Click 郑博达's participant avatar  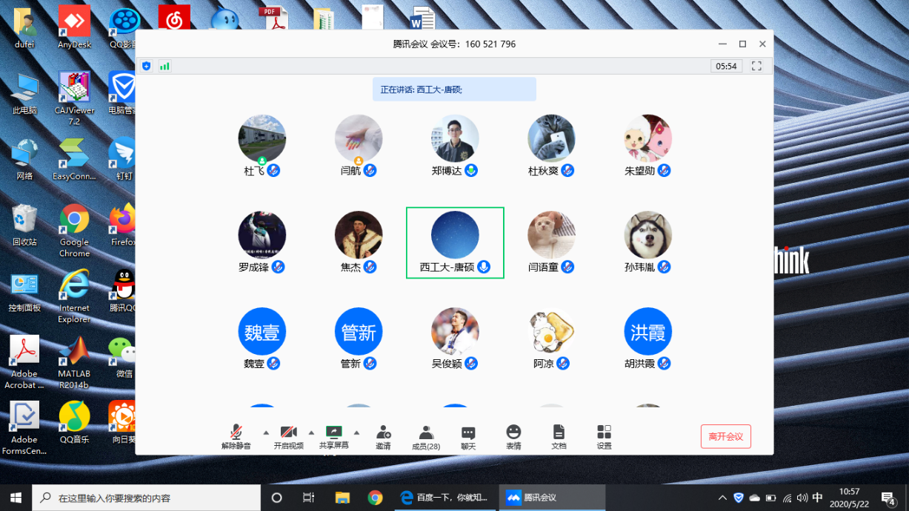(455, 138)
